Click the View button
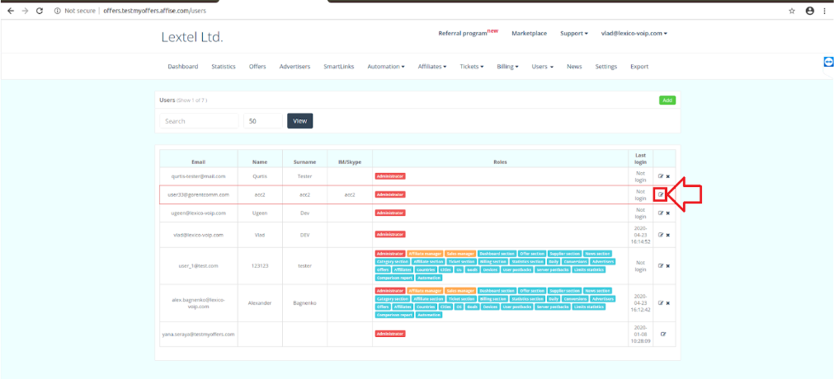This screenshot has height=379, width=834. click(300, 120)
